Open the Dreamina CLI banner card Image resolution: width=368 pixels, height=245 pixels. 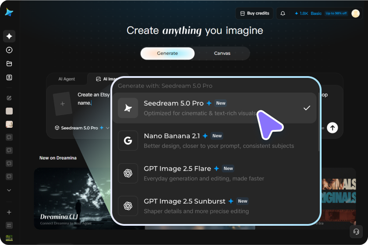(73, 199)
